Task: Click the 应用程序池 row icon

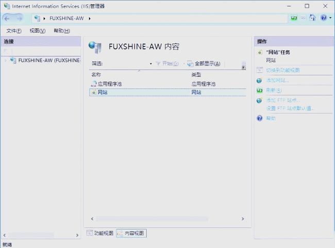Action: pos(94,84)
